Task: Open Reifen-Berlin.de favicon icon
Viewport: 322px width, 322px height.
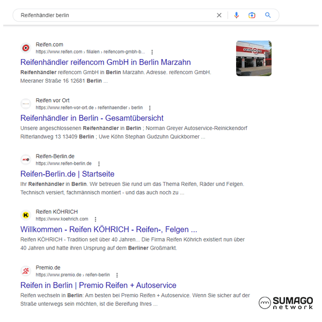Action: click(x=26, y=159)
